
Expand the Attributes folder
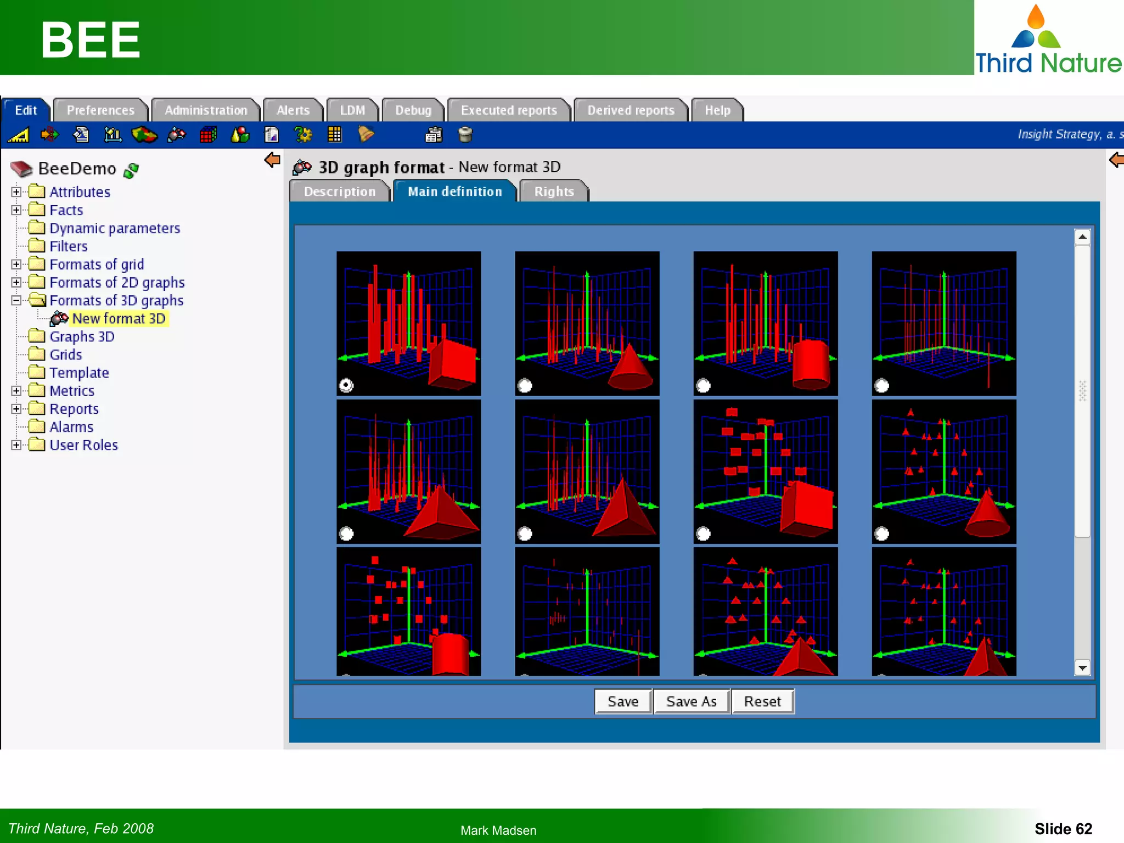coord(16,192)
